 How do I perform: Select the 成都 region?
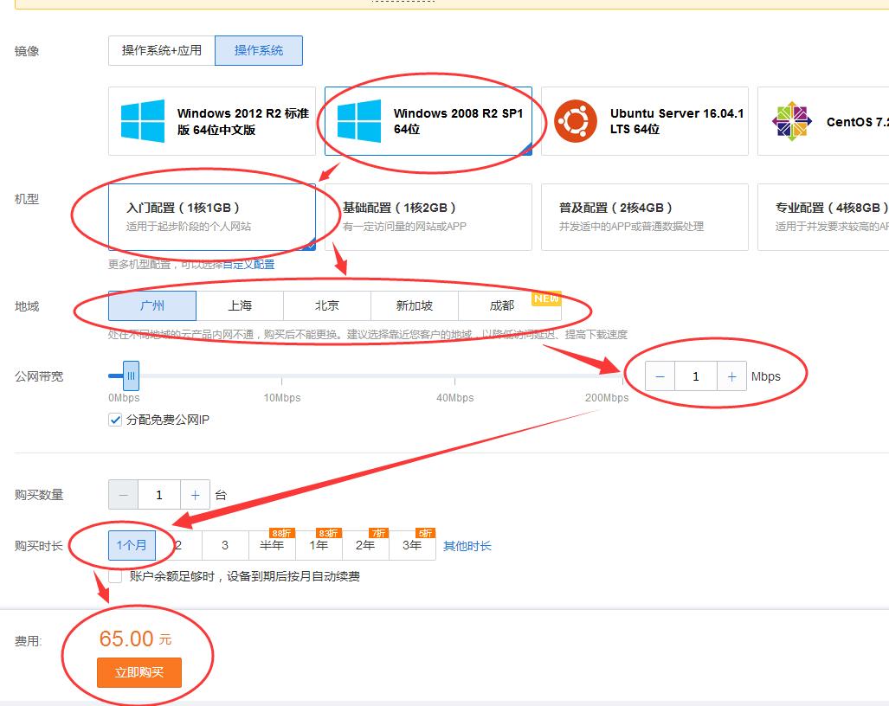(509, 306)
